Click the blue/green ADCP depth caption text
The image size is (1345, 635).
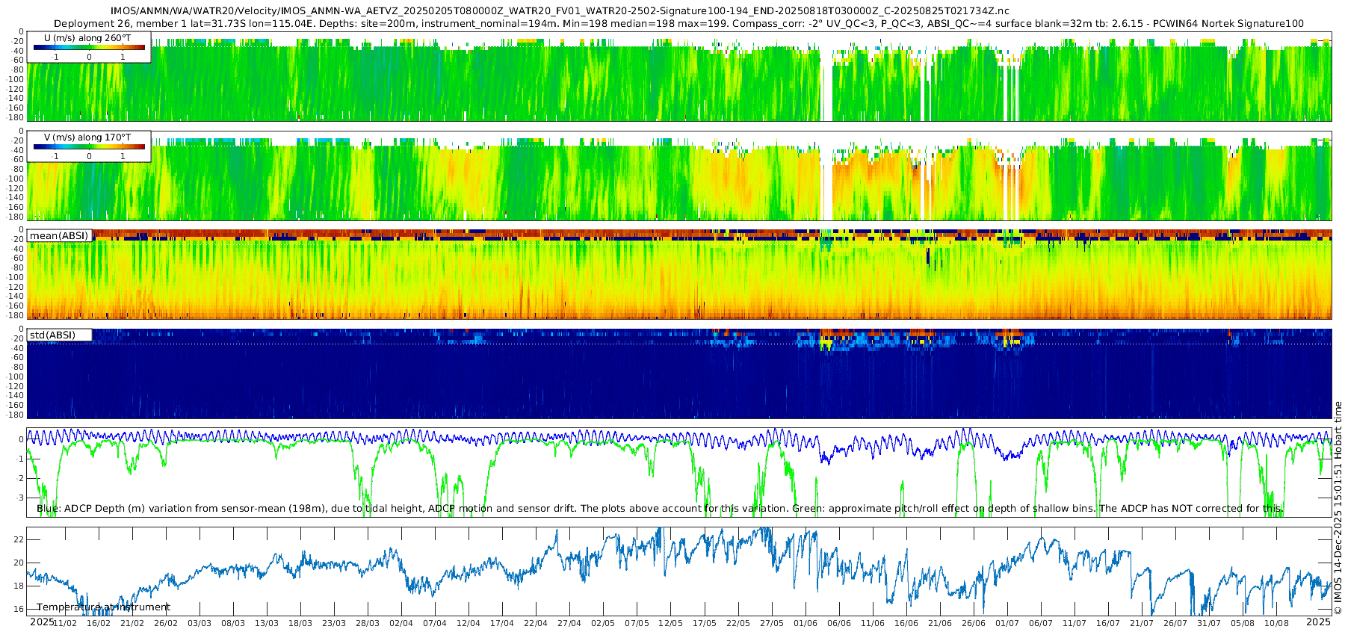[x=659, y=509]
